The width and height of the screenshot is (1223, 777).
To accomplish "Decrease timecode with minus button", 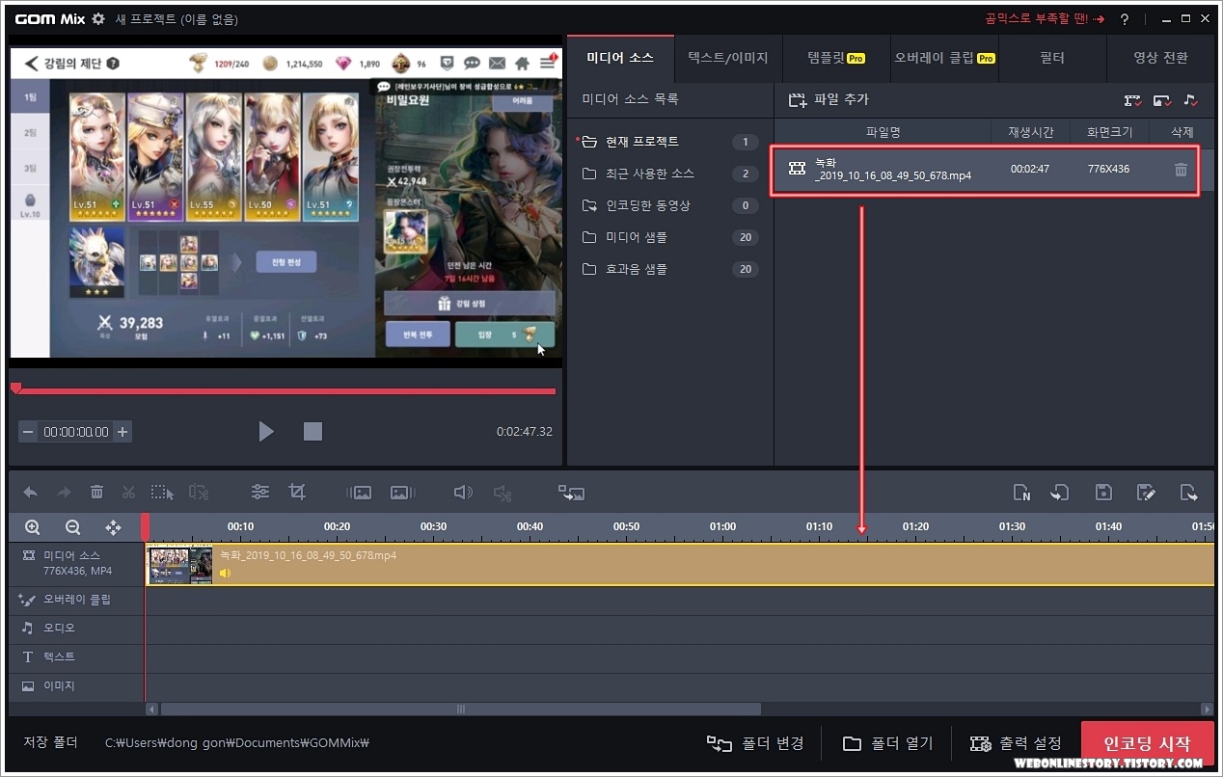I will [28, 432].
